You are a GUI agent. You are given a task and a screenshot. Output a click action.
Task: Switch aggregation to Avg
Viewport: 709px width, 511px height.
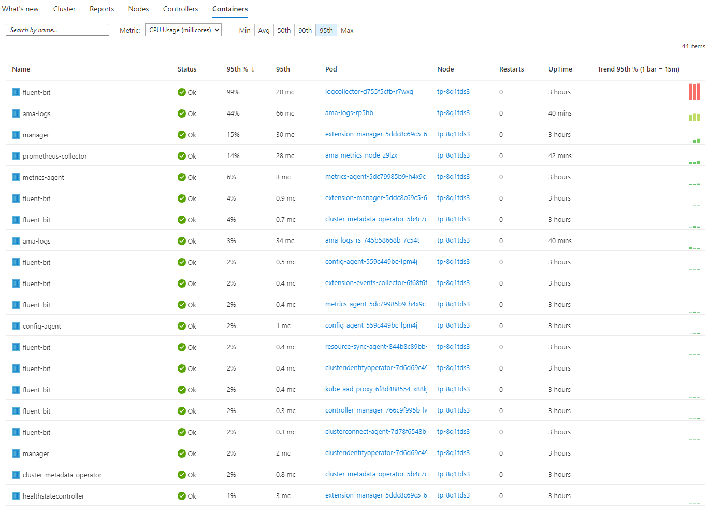(264, 30)
